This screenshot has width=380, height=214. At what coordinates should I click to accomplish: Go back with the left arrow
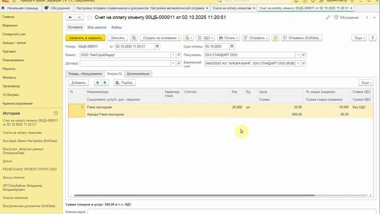pos(70,17)
